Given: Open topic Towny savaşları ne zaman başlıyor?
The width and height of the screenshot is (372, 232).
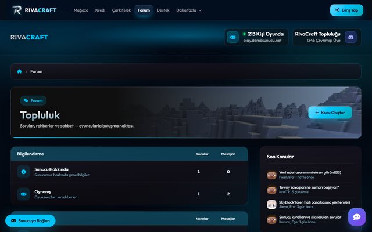Looking at the screenshot, I should (309, 187).
